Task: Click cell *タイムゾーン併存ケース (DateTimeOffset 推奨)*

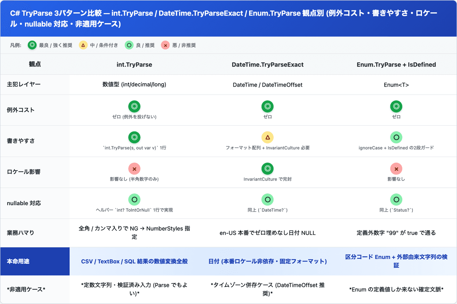Action: tap(268, 290)
